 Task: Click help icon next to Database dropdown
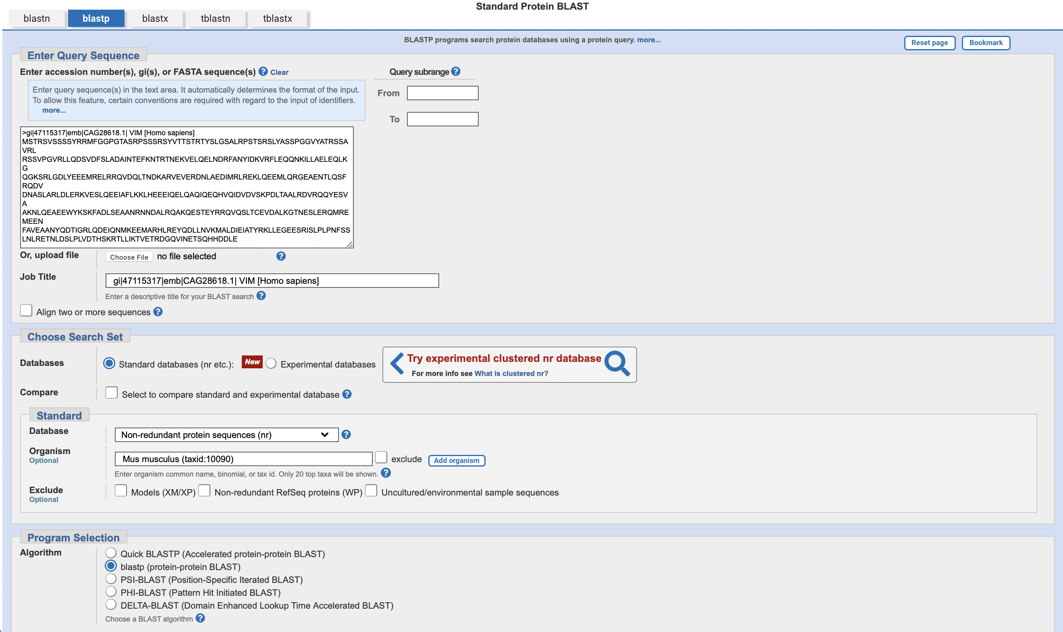346,434
